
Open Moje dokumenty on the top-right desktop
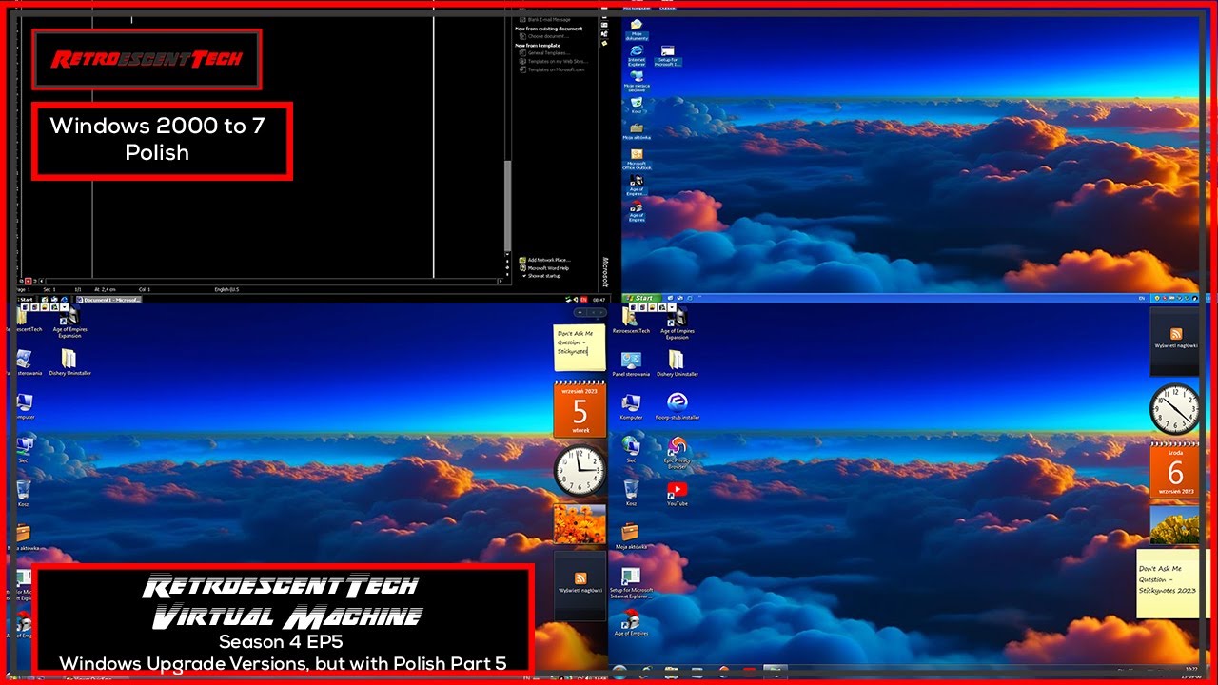(x=637, y=29)
